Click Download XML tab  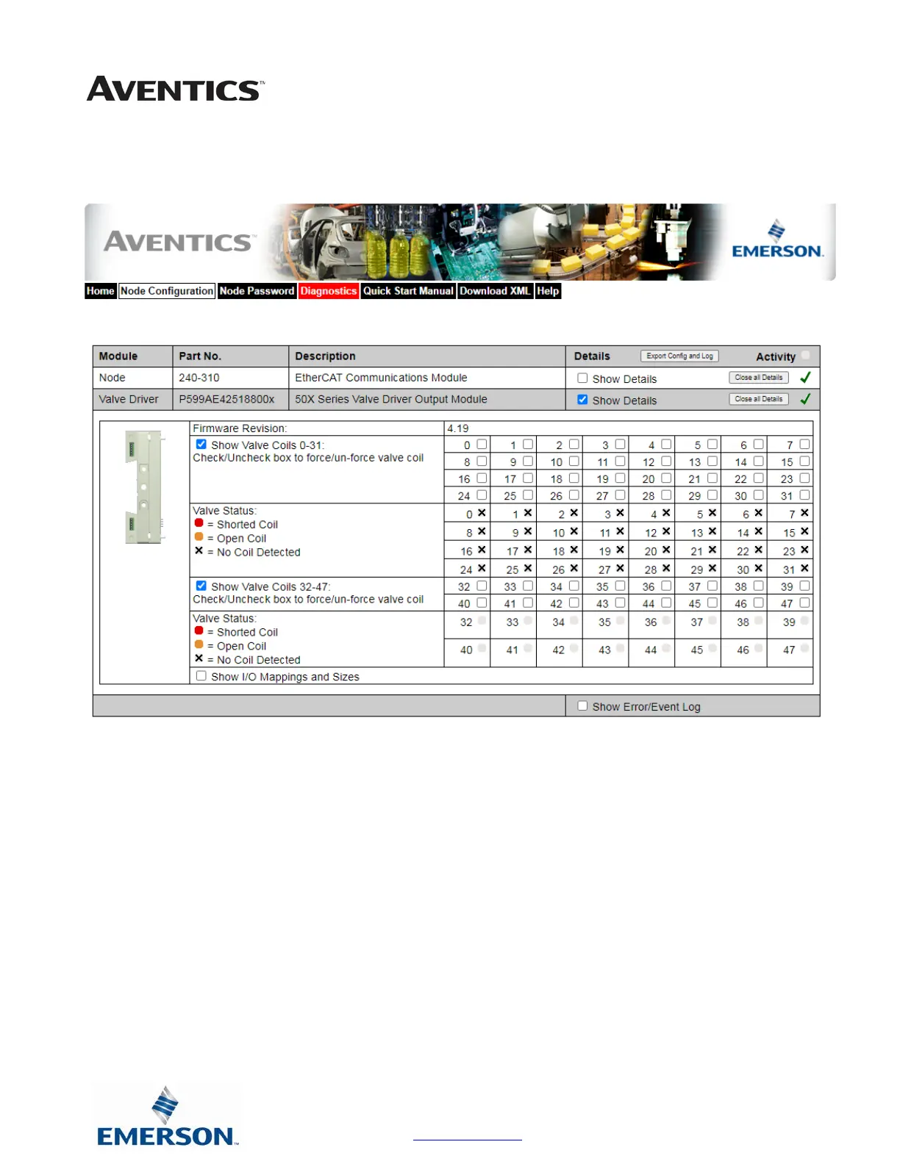495,291
